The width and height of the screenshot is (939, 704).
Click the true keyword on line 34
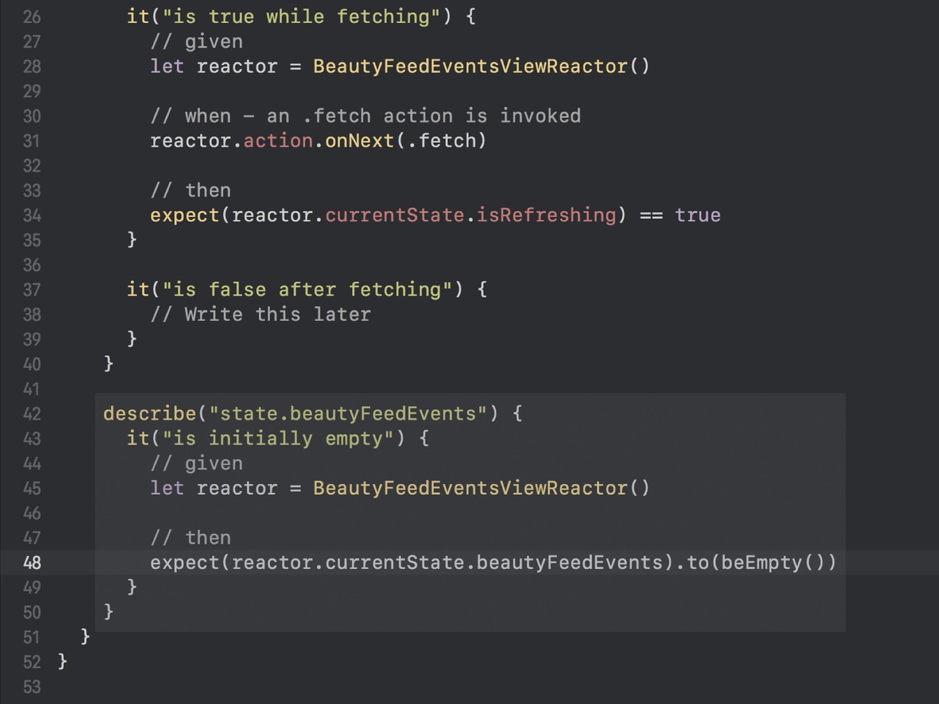tap(697, 215)
